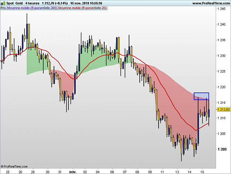Click the 1 230 price axis label

(x=221, y=56)
